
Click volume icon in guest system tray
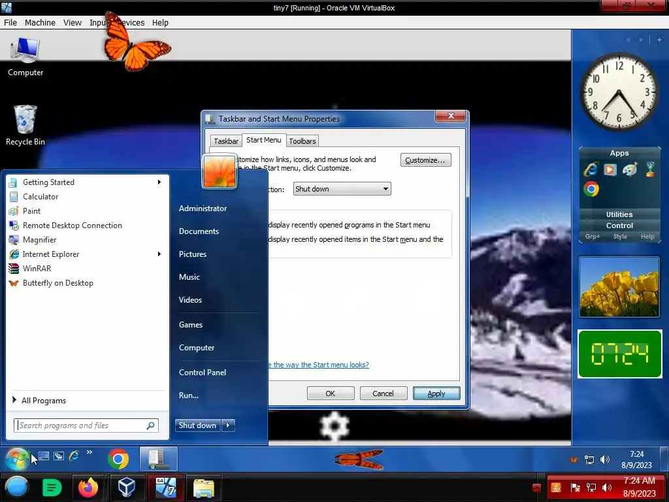(604, 460)
